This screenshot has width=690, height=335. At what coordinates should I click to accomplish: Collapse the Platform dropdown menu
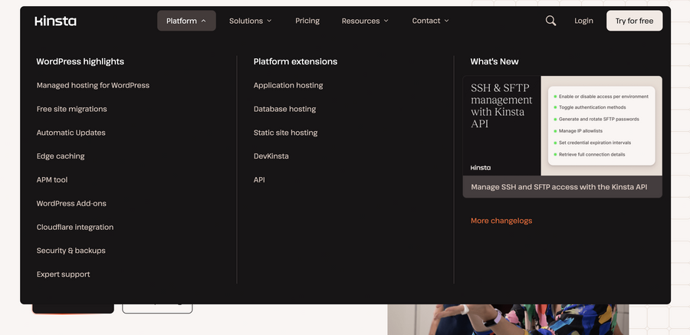[186, 21]
